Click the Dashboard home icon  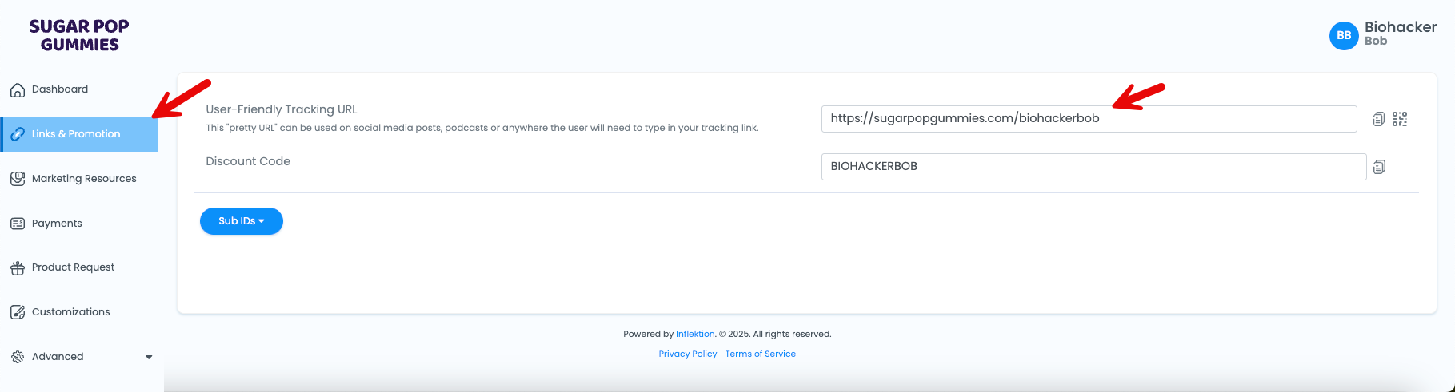coord(18,89)
